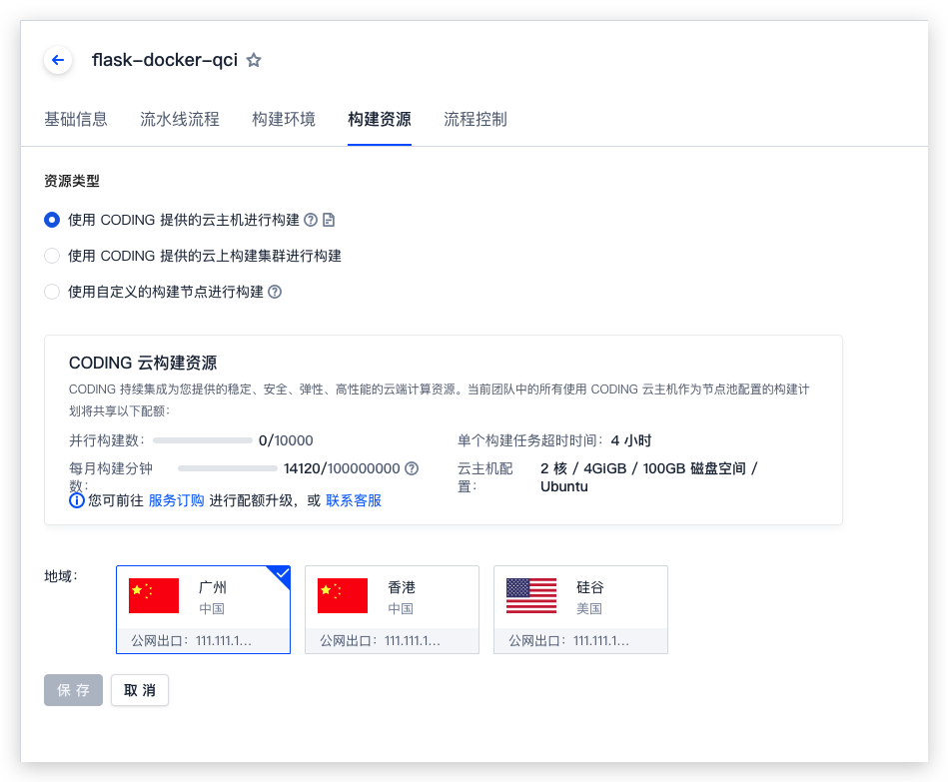
Task: Click the back arrow button
Action: (x=58, y=60)
